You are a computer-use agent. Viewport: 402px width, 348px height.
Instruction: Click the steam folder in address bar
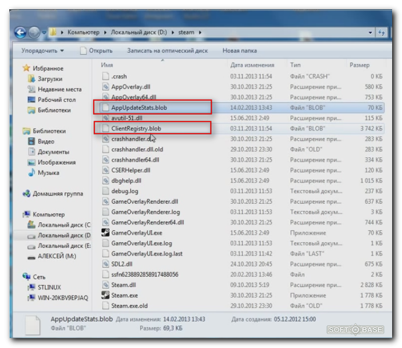click(x=186, y=33)
